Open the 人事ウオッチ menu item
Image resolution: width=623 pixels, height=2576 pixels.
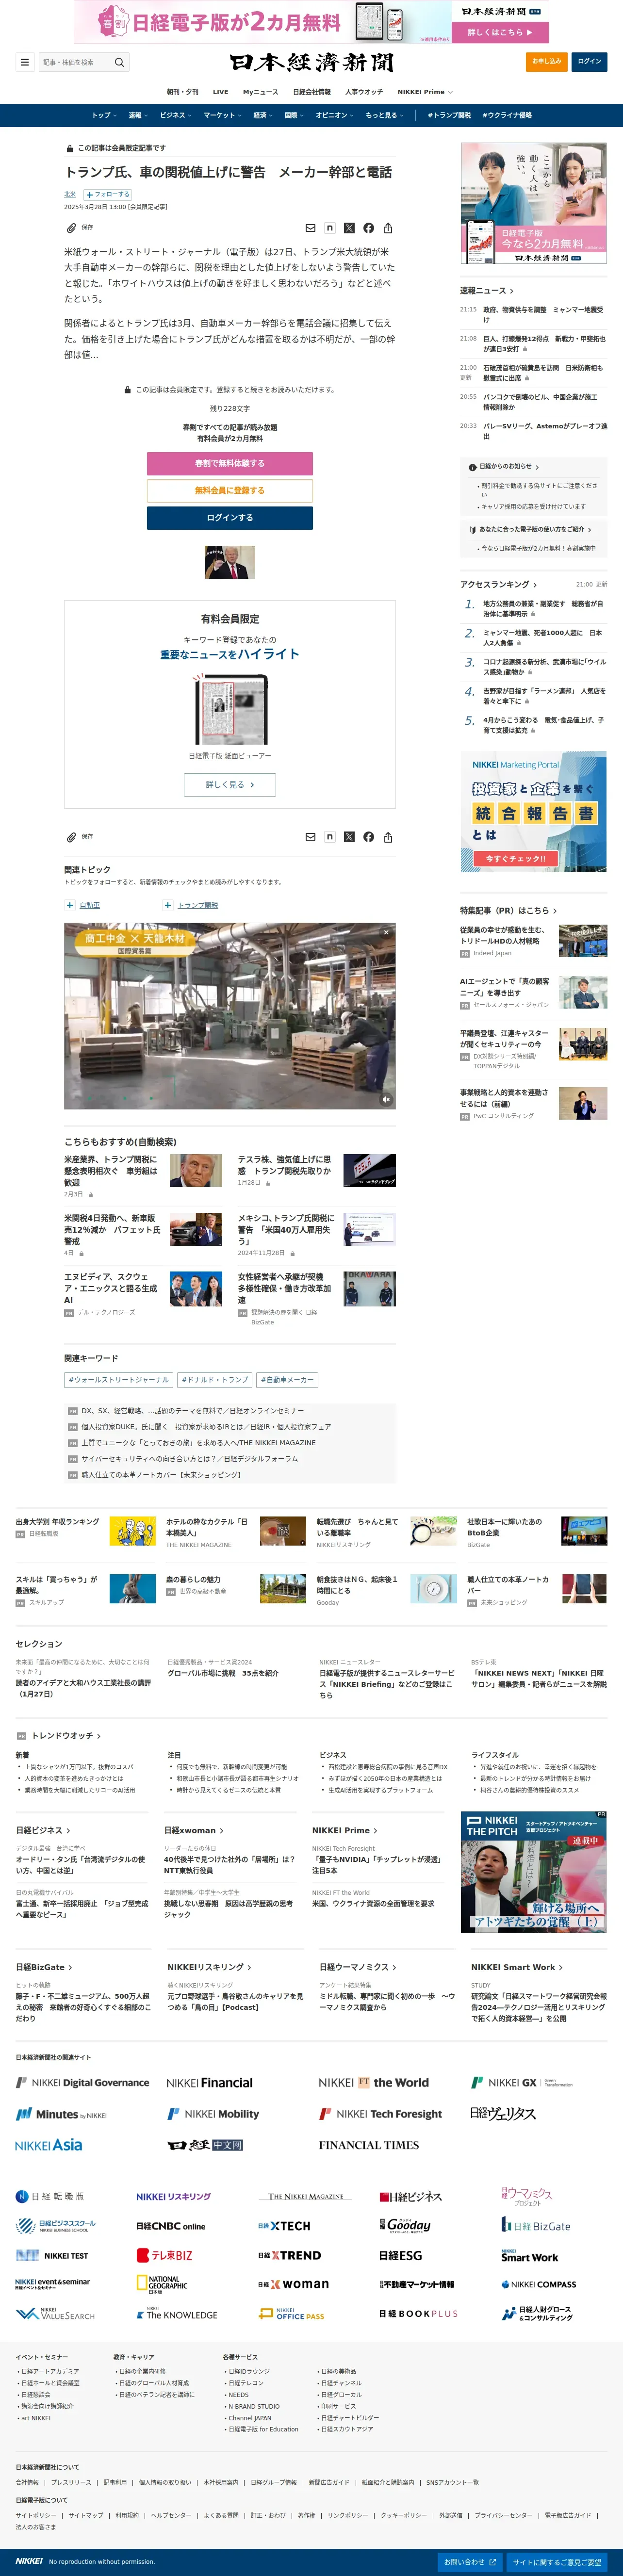pos(364,92)
